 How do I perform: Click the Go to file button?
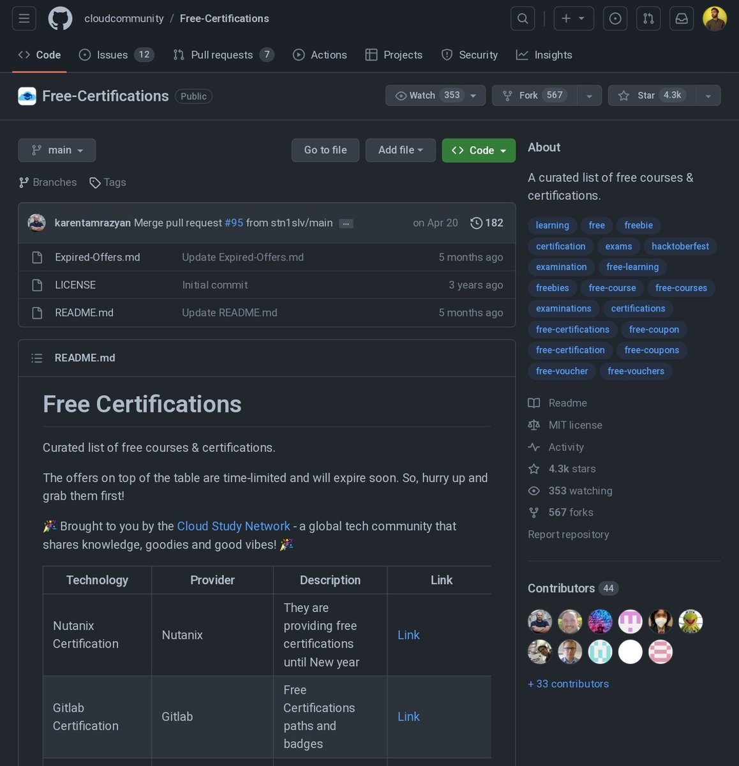pos(325,150)
